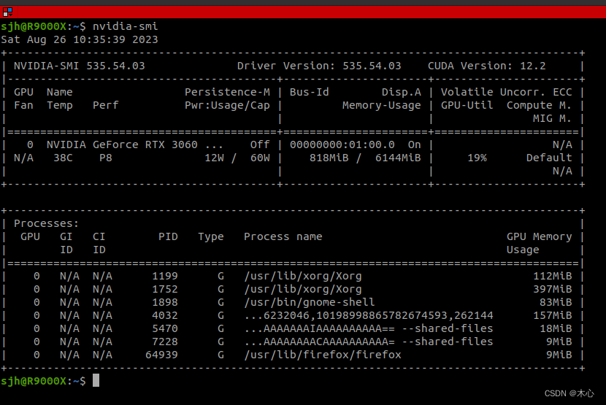This screenshot has width=606, height=405.
Task: Click the 'Persistence-M' column header
Action: [227, 93]
